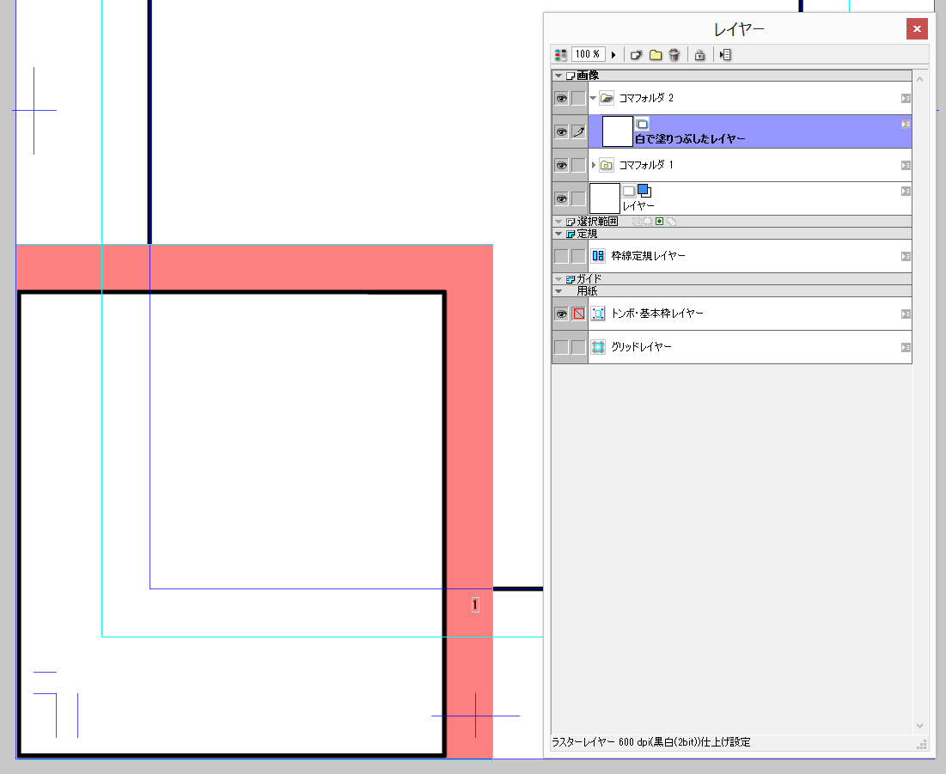Viewport: 946px width, 774px height.
Task: Click the red lock icon on トンボ・基本枠レイヤー
Action: (x=578, y=314)
